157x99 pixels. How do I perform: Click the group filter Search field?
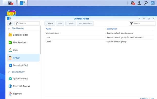tap(142, 23)
